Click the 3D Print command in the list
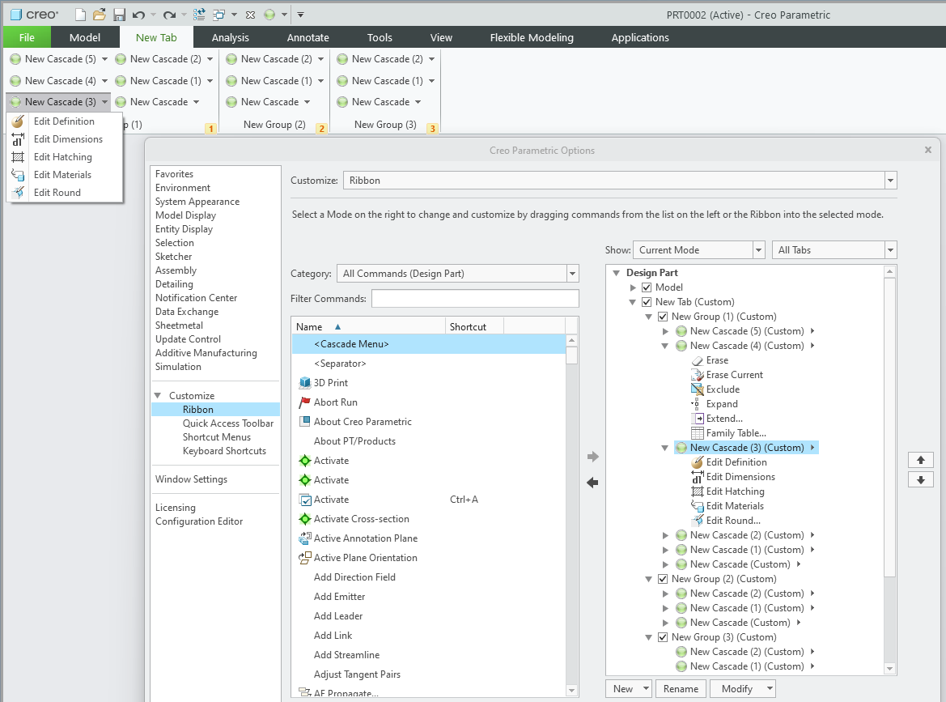This screenshot has width=946, height=702. click(x=332, y=382)
